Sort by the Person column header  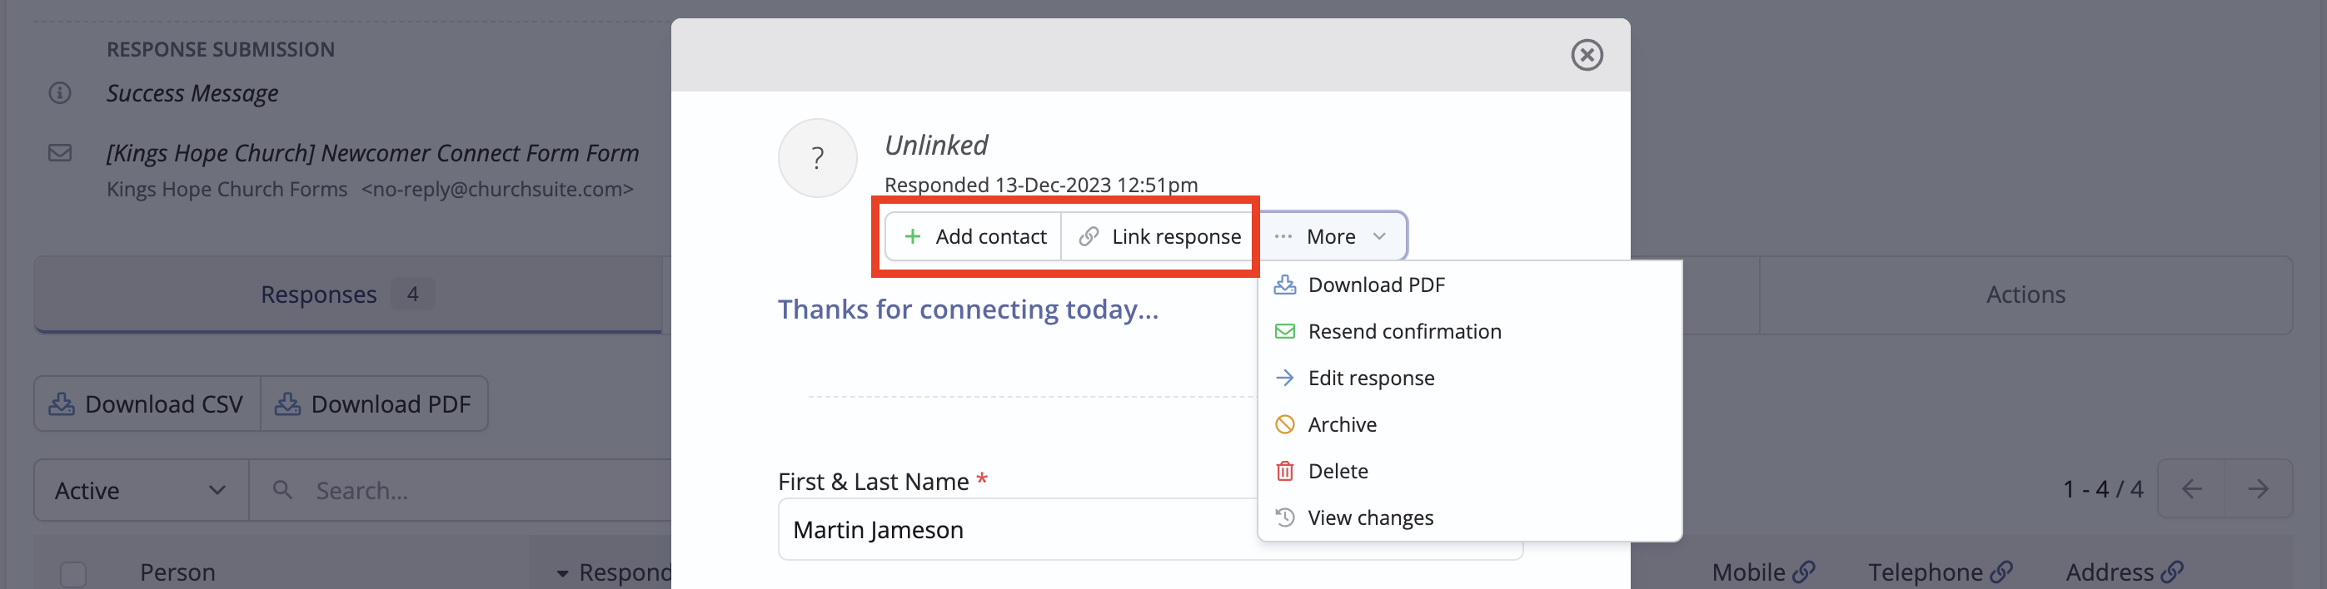point(177,572)
